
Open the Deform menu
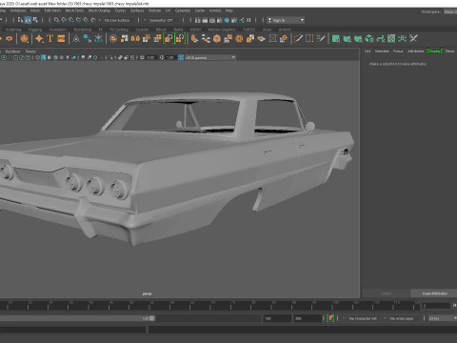(x=155, y=10)
